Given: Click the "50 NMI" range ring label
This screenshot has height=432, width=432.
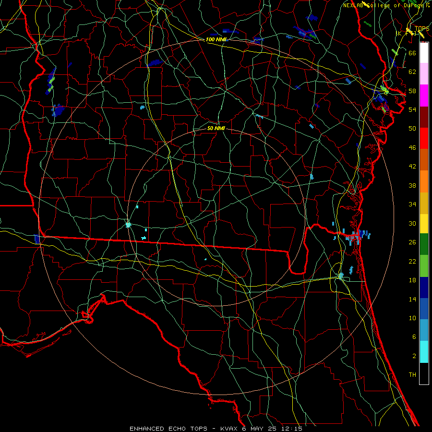Looking at the screenshot, I should click(x=216, y=128).
